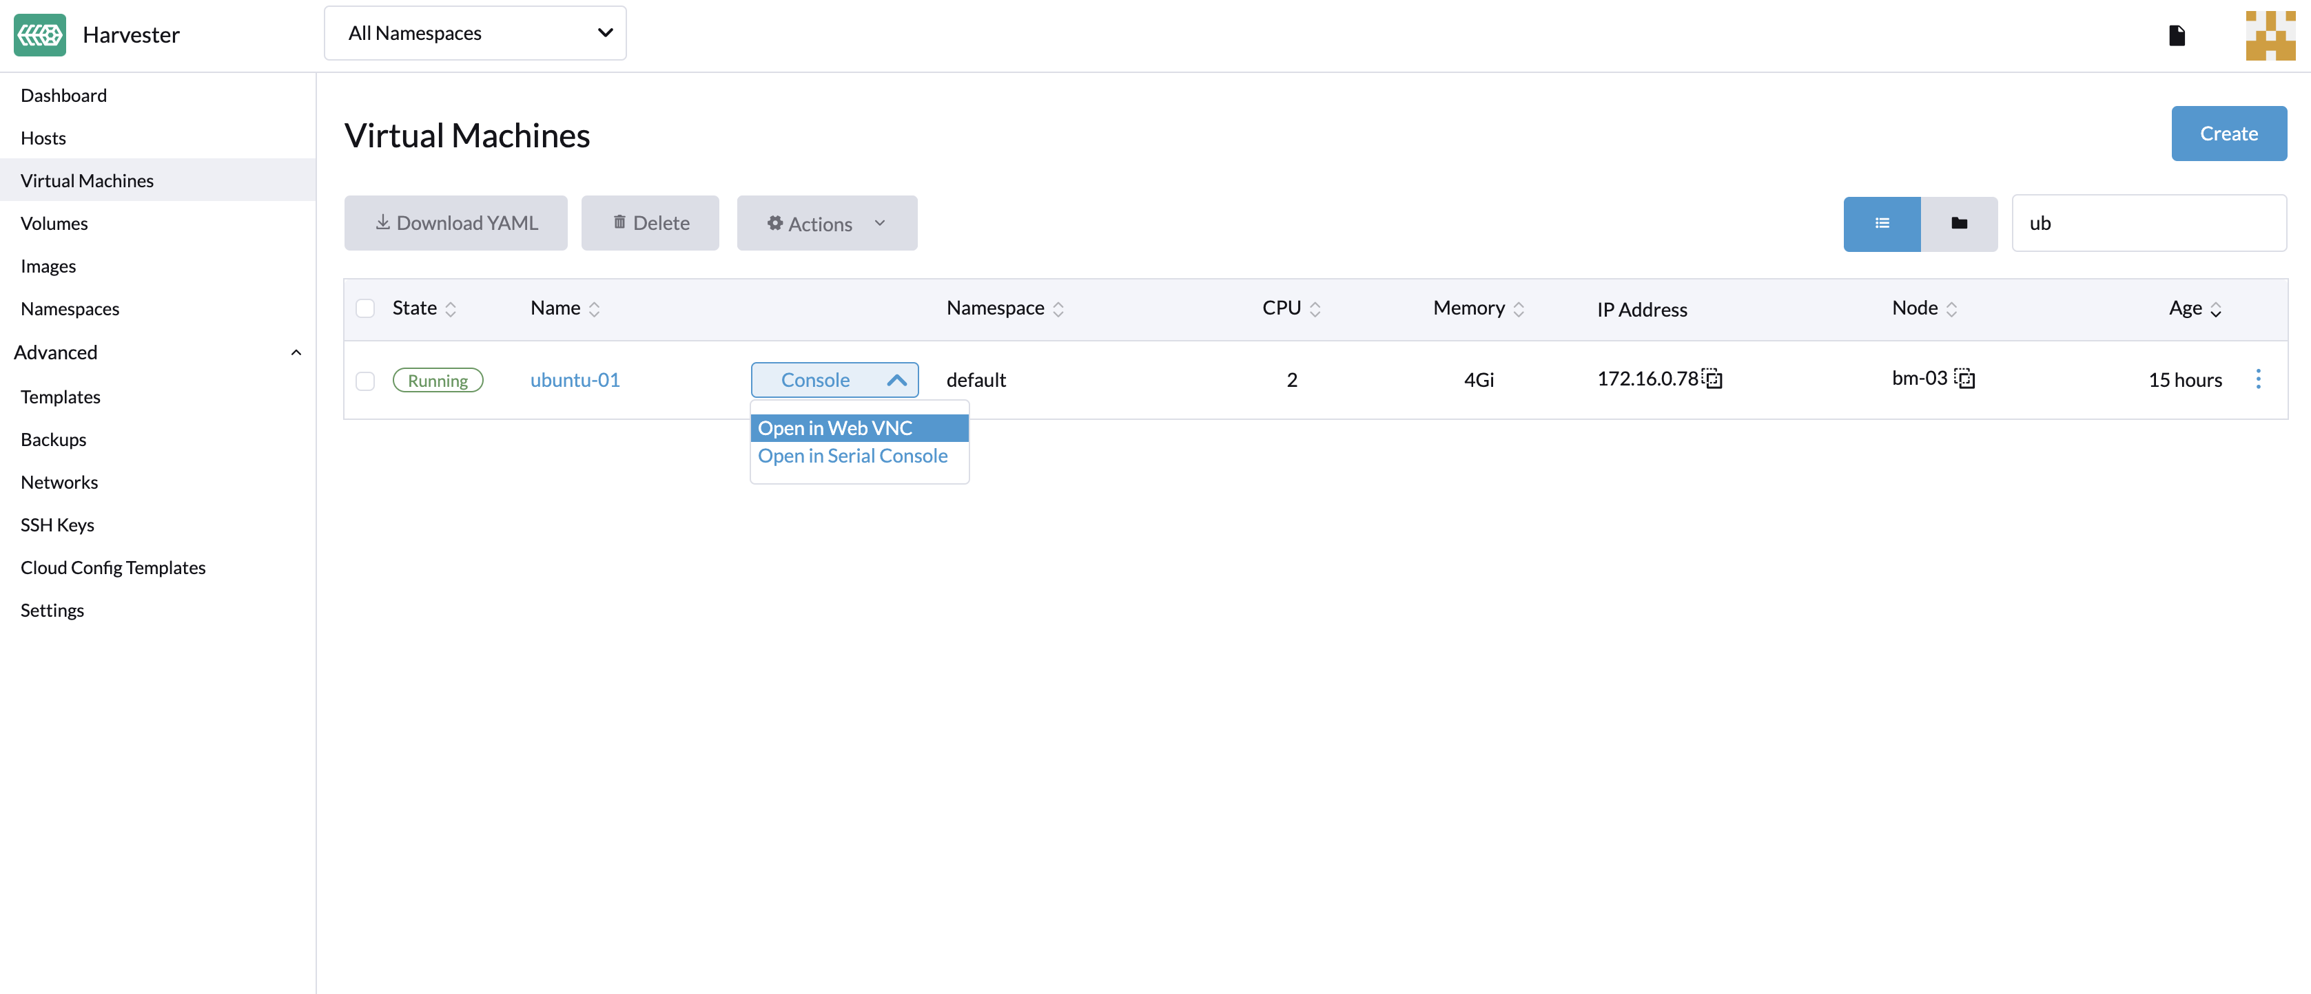Check the ubuntu-01 row checkbox
The image size is (2311, 994).
[x=365, y=381]
